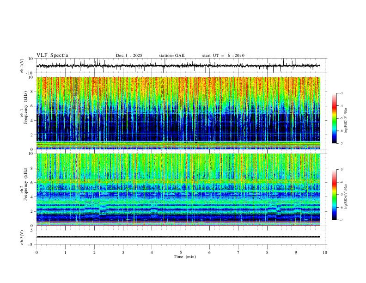
Task: Click the '-7' label on lower color scale
Action: 341,220
